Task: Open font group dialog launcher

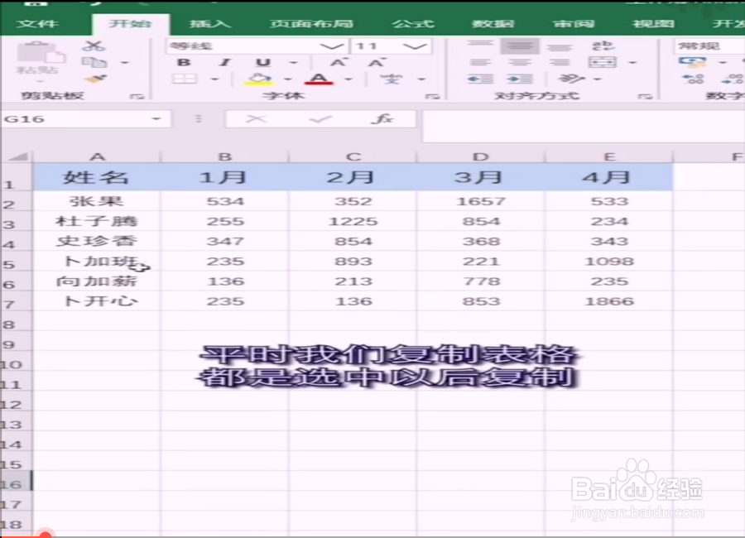Action: pos(432,96)
